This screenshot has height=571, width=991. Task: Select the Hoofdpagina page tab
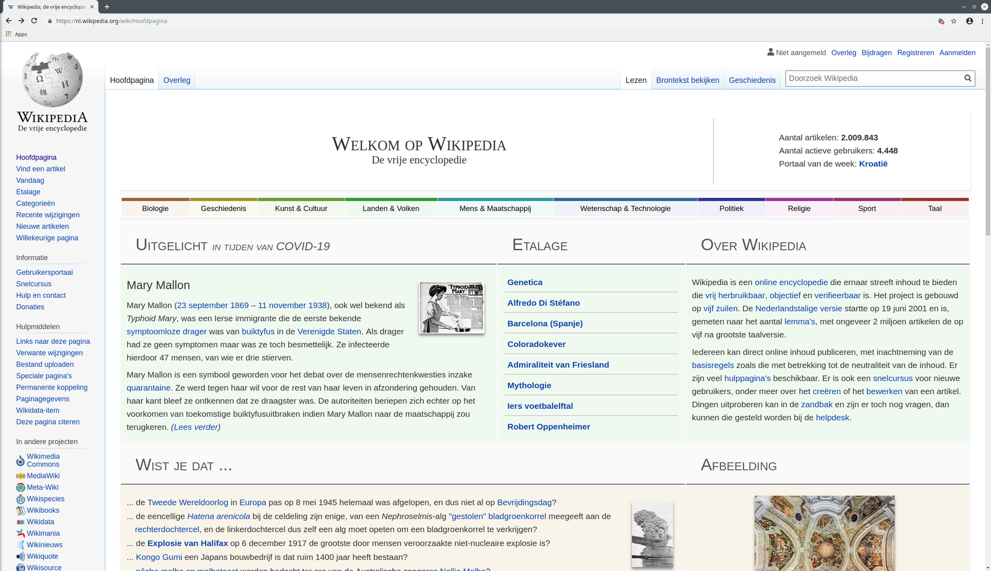point(132,80)
